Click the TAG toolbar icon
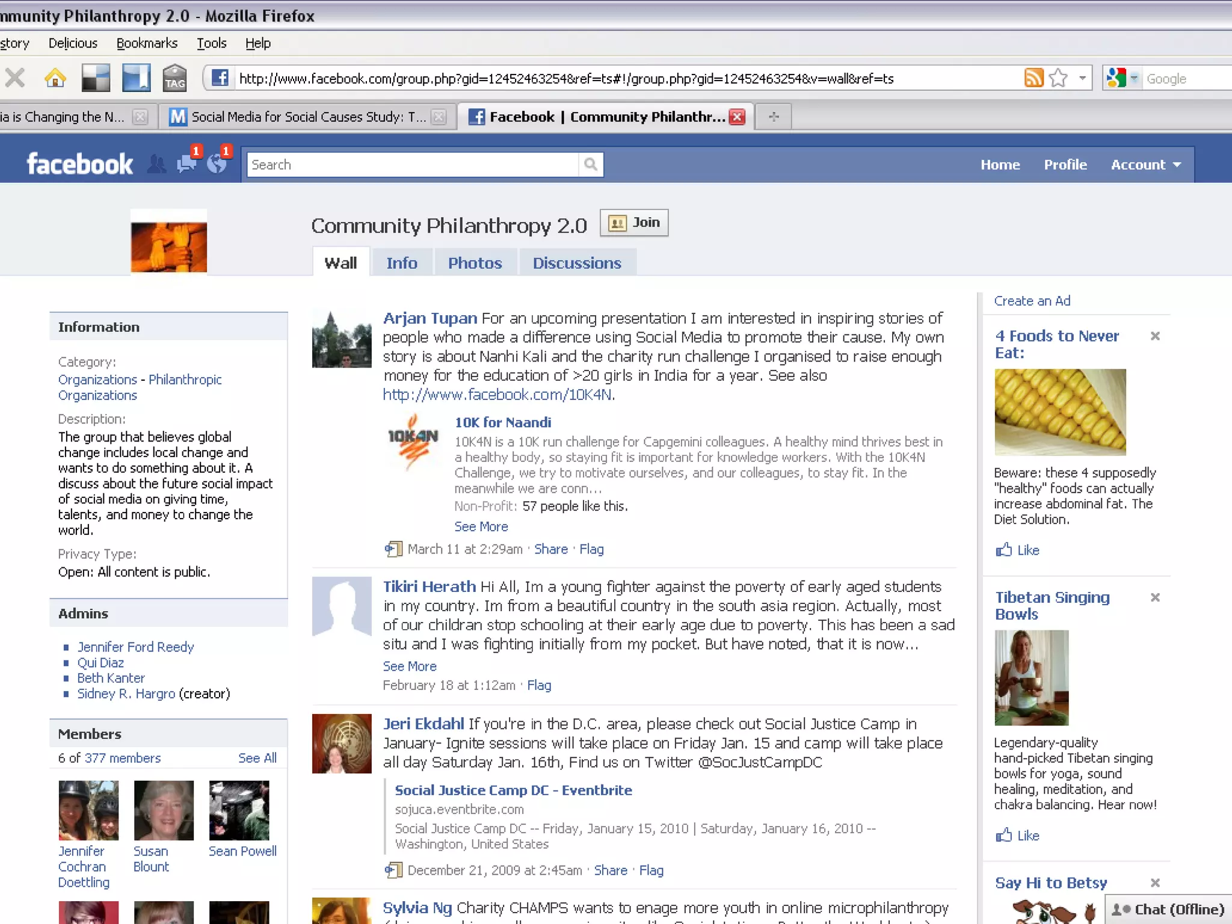1232x924 pixels. point(174,78)
